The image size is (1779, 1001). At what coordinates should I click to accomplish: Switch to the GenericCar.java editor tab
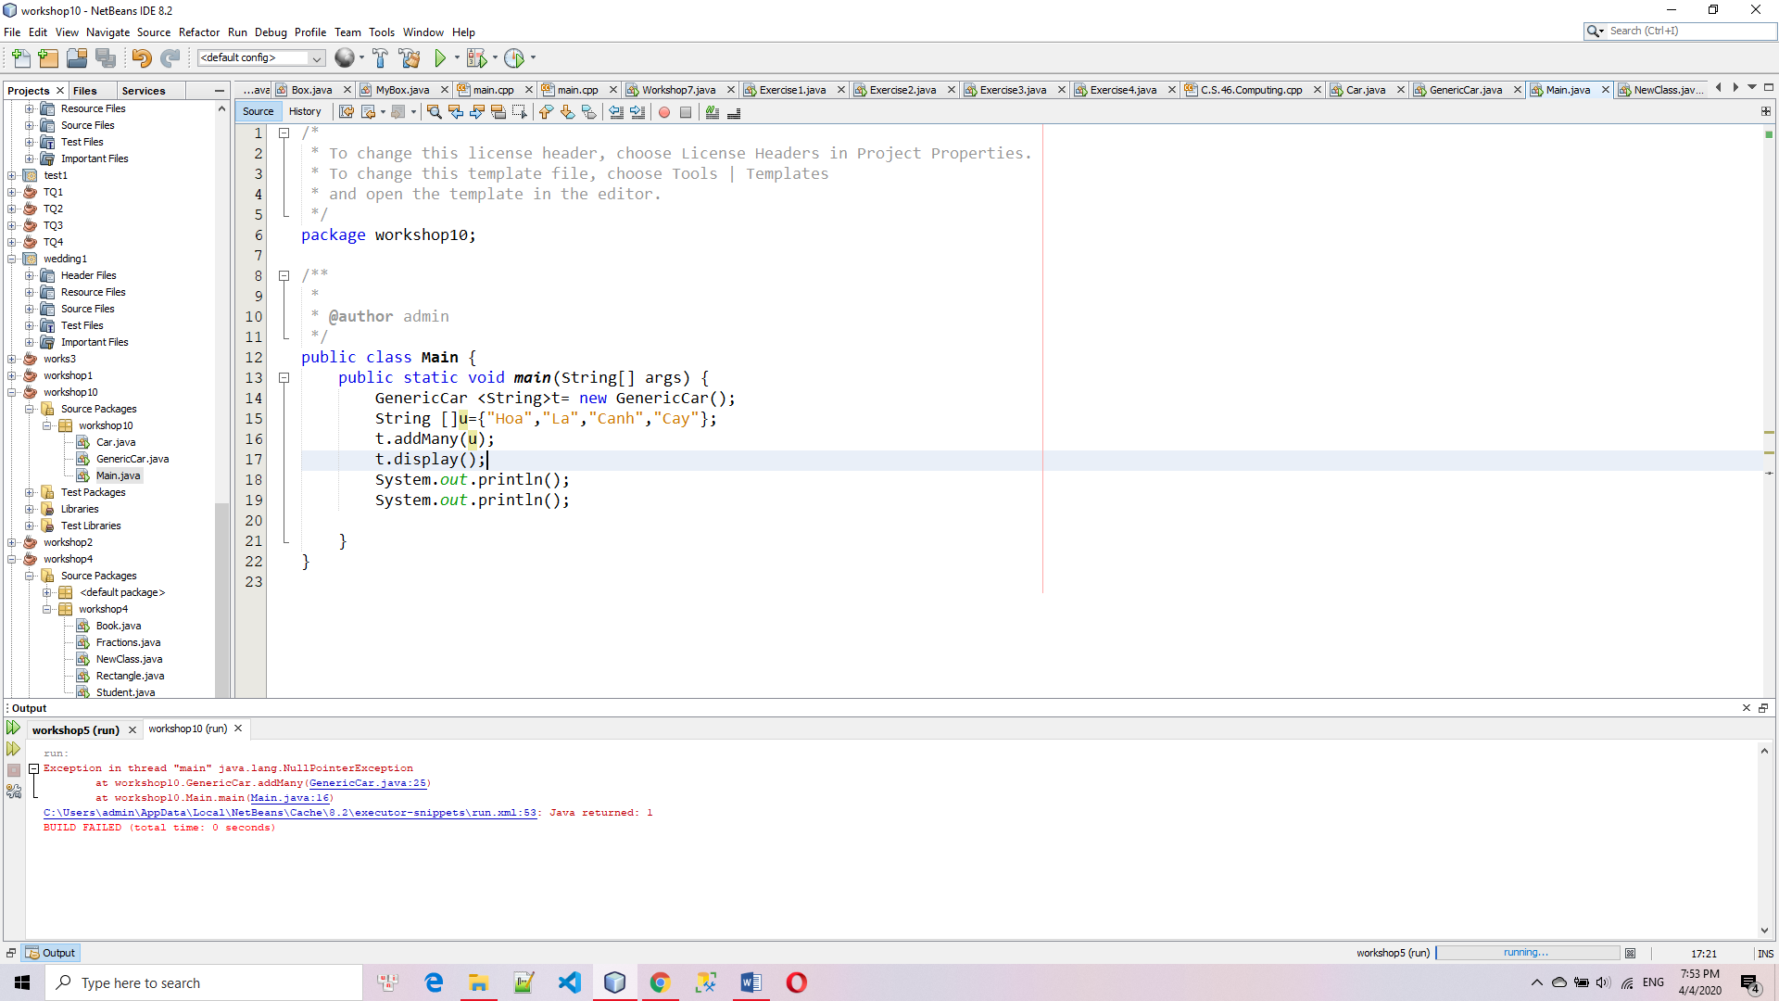click(x=1465, y=90)
